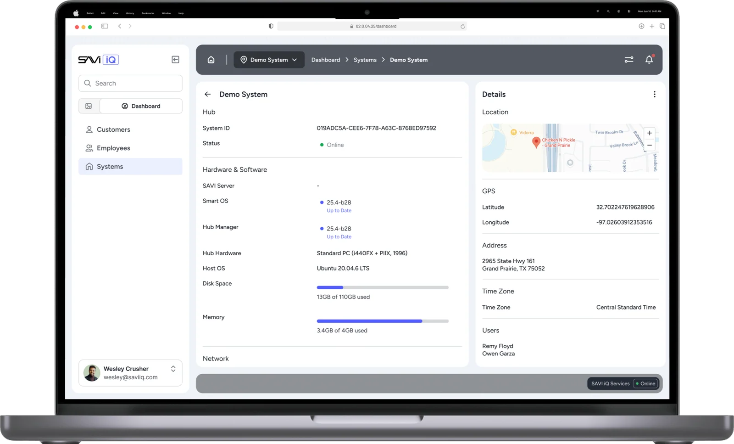Viewport: 734px width, 444px height.
Task: Click the Demo System breadcrumb
Action: click(409, 60)
